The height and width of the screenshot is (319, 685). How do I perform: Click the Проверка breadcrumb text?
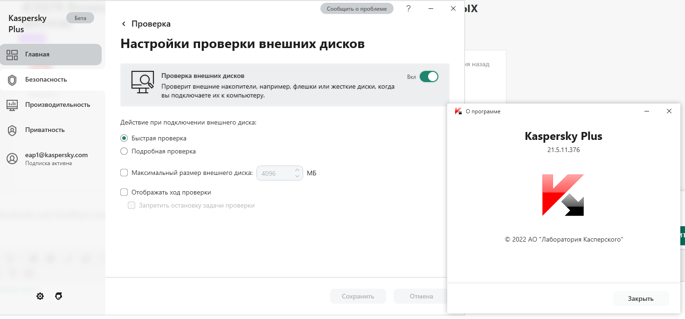coord(151,24)
